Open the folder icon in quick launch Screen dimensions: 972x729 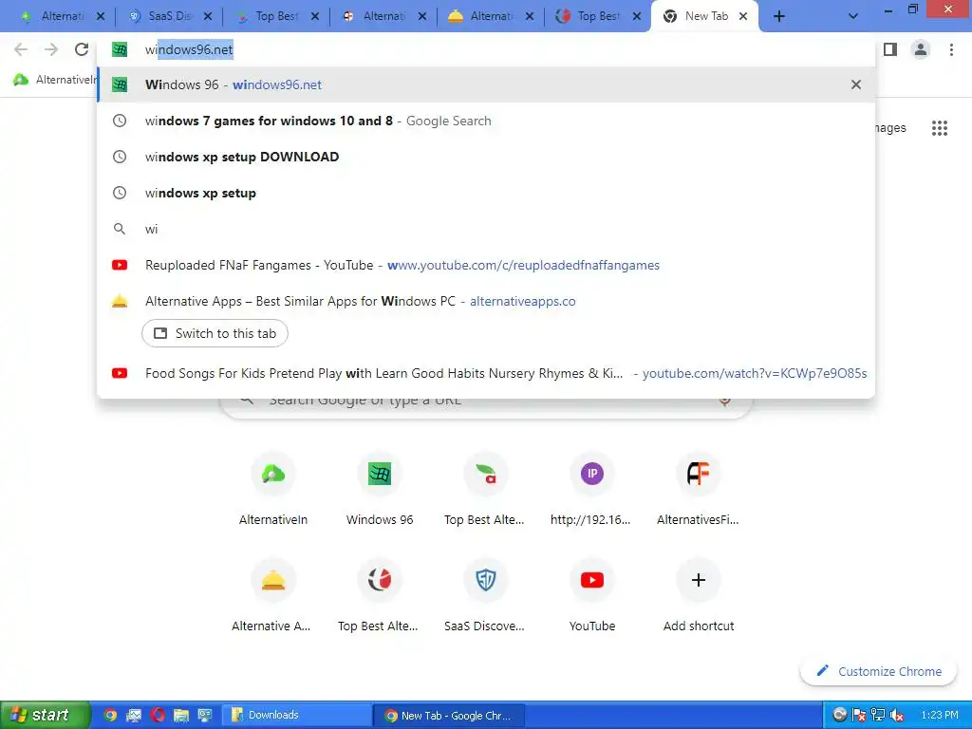coord(181,716)
